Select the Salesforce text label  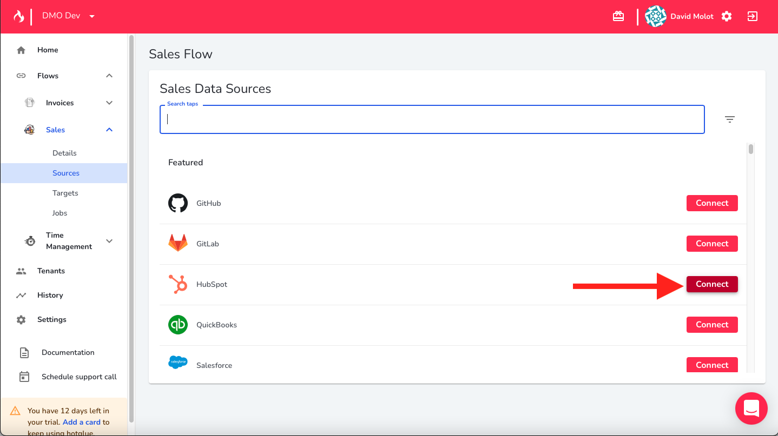click(214, 365)
